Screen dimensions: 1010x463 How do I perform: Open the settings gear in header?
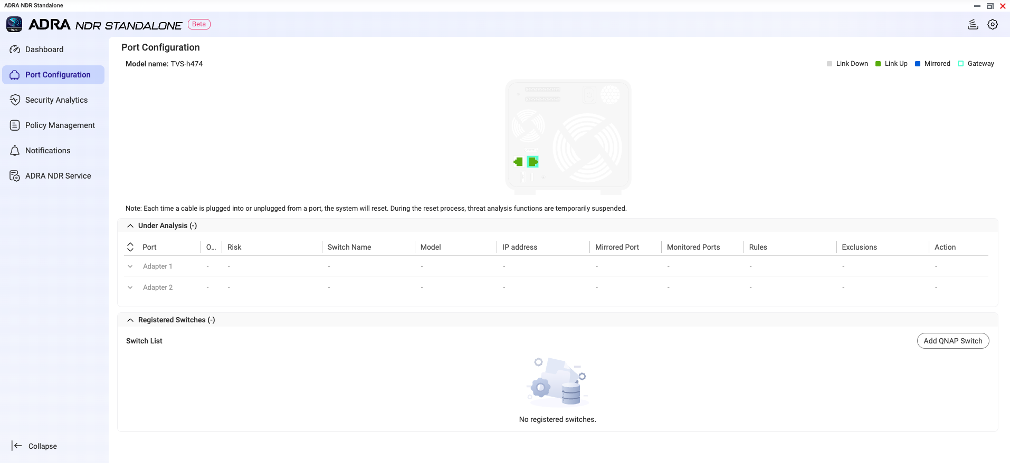993,25
